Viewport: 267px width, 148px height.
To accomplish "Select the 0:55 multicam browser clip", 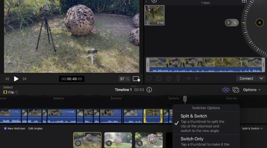I will pos(154,15).
